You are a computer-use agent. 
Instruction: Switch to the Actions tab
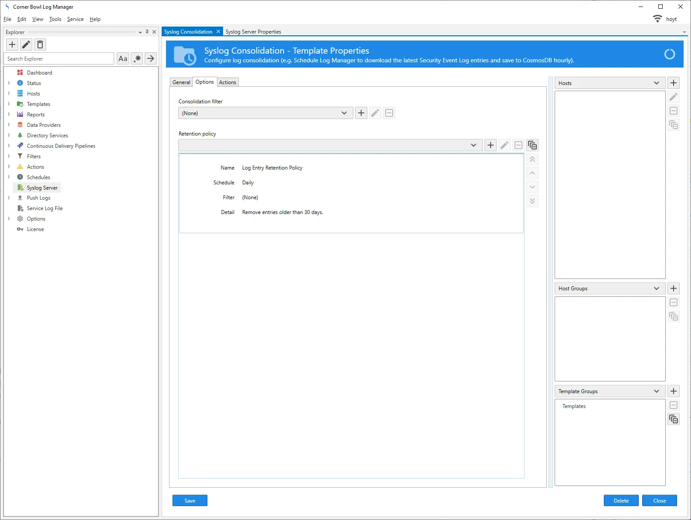(227, 82)
